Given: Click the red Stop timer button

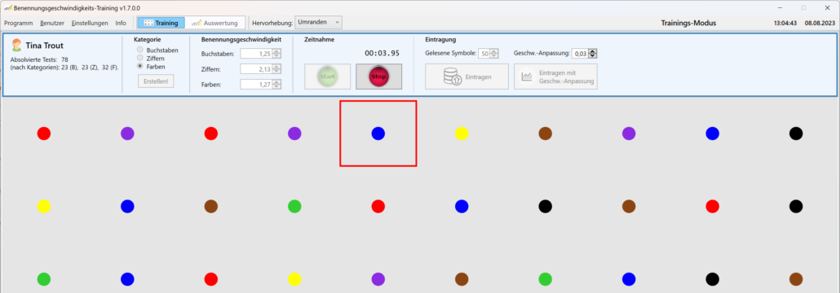Looking at the screenshot, I should click(x=378, y=77).
